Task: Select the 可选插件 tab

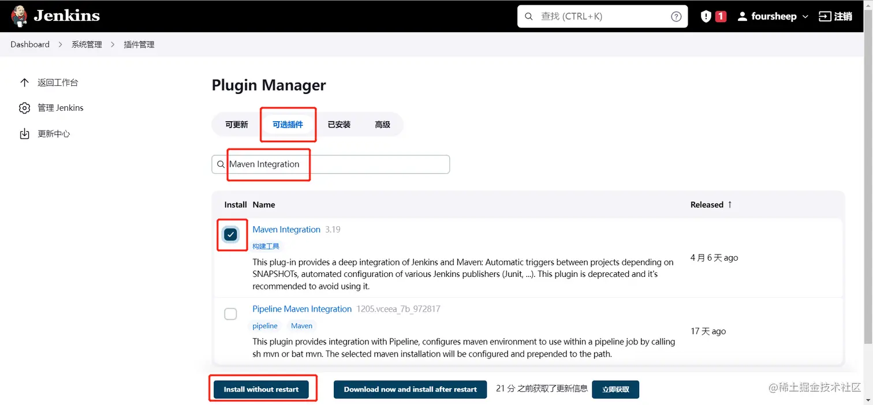Action: pyautogui.click(x=288, y=125)
